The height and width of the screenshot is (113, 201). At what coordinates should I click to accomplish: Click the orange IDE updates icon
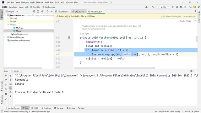pos(195,7)
